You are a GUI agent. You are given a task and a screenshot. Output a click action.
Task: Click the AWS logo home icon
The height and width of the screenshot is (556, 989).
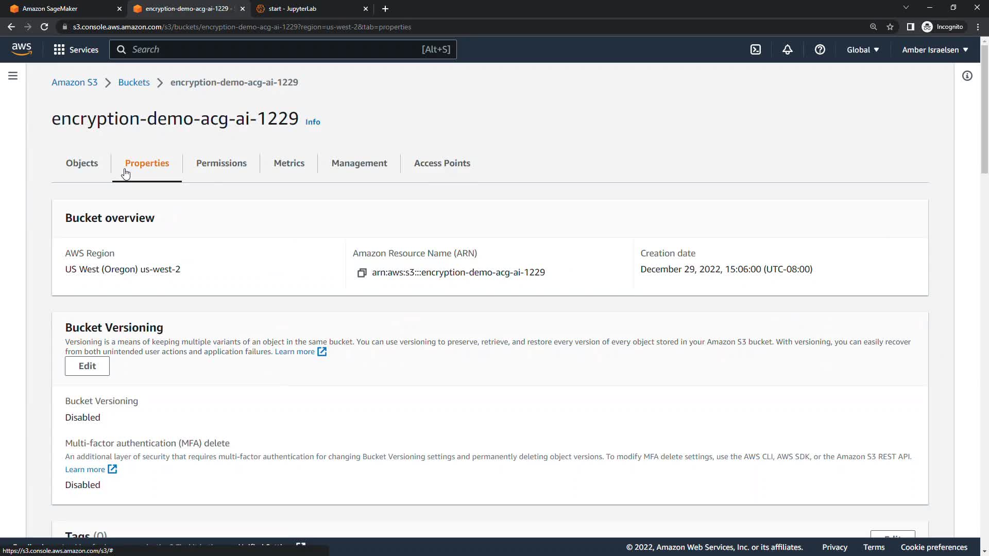[x=22, y=49]
